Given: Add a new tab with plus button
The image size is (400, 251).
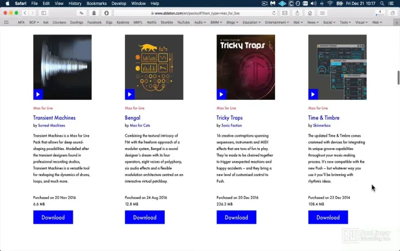Looking at the screenshot, I should pyautogui.click(x=397, y=22).
